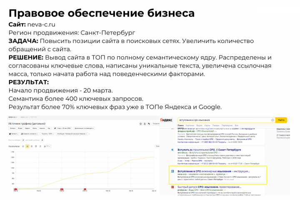
Task: Open the date range calendar picker
Action: coord(62,128)
